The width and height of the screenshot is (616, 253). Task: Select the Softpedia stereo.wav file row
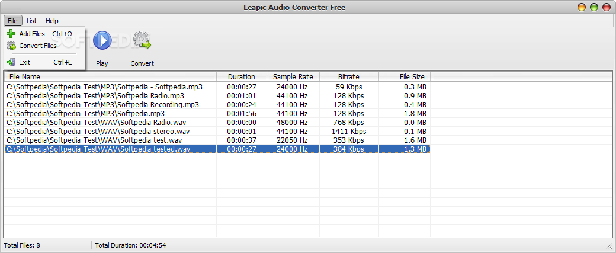[217, 131]
